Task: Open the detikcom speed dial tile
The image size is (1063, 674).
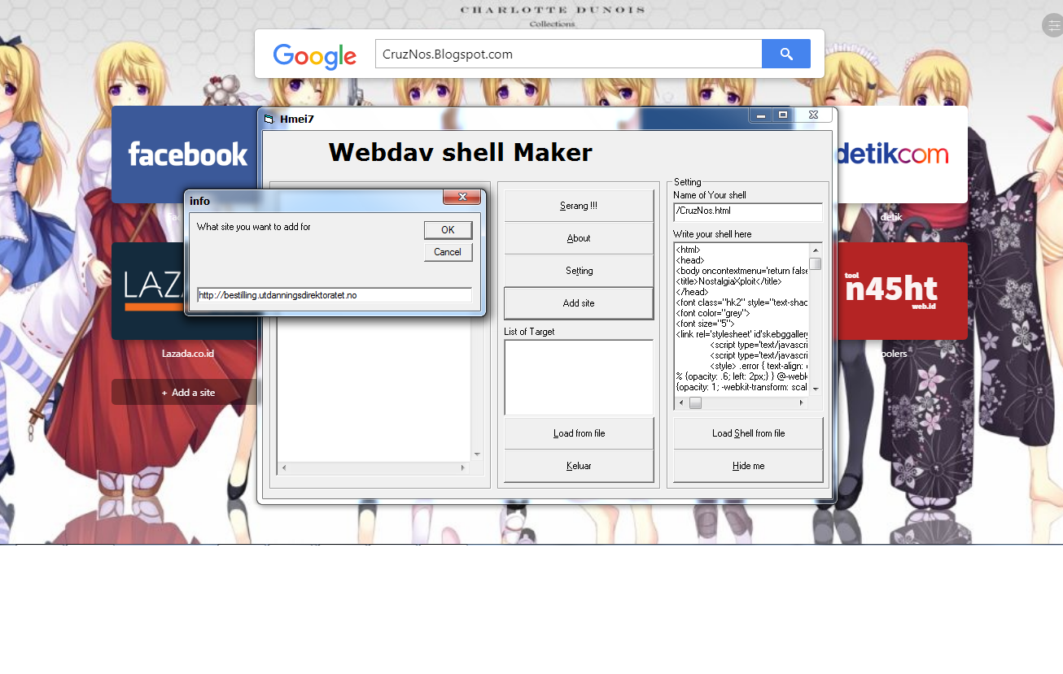Action: point(900,154)
